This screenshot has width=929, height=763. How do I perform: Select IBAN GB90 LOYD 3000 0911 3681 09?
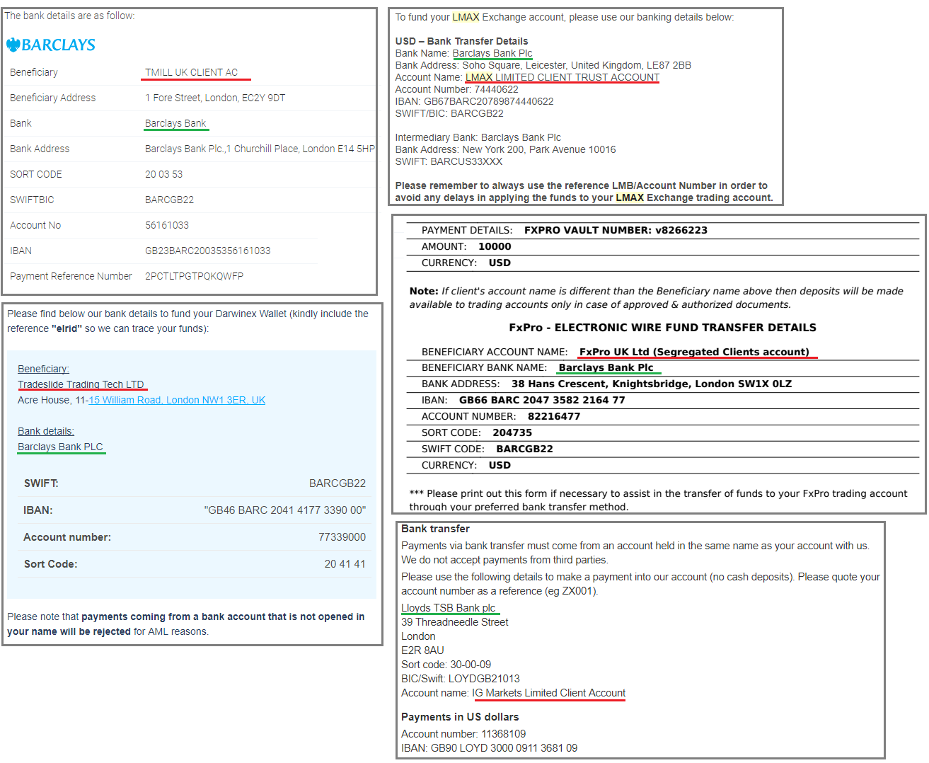tap(504, 748)
